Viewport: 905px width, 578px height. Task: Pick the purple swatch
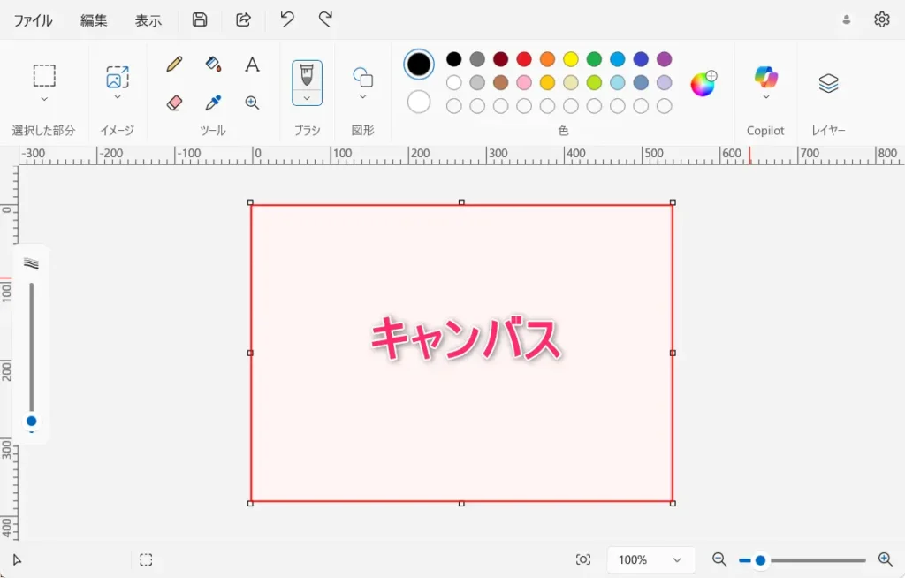[x=665, y=59]
